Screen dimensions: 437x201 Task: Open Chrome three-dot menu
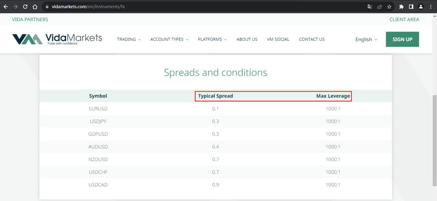(x=431, y=7)
